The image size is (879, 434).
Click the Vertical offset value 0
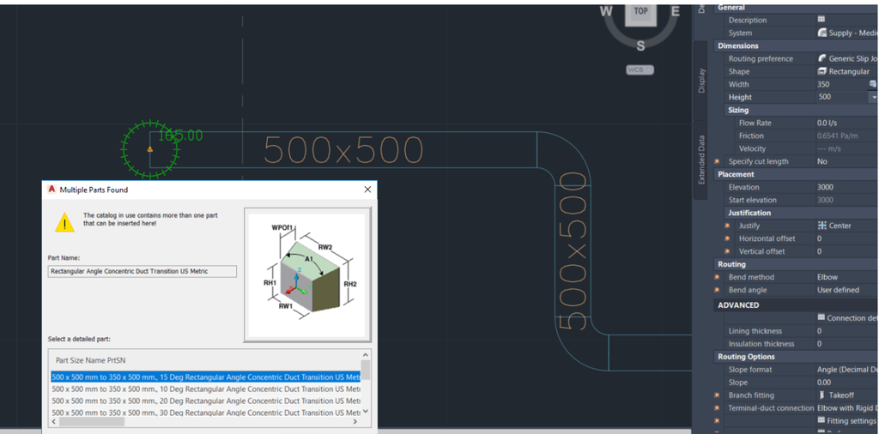click(846, 251)
